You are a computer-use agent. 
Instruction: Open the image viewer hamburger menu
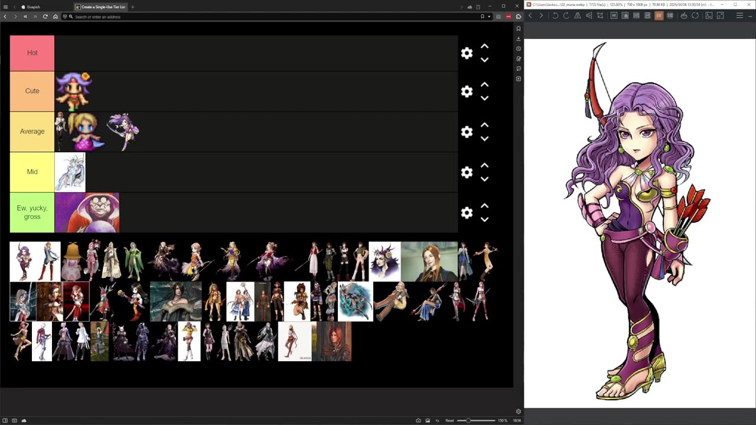[x=739, y=15]
